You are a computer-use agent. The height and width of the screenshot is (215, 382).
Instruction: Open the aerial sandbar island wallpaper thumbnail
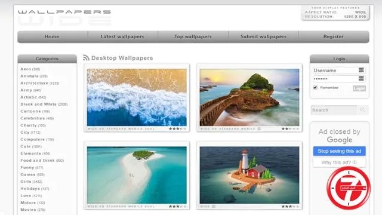point(137,175)
